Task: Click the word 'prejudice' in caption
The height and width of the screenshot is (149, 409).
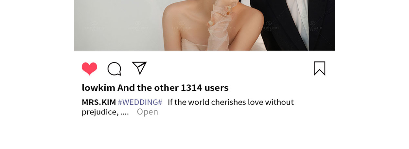Action: 98,112
